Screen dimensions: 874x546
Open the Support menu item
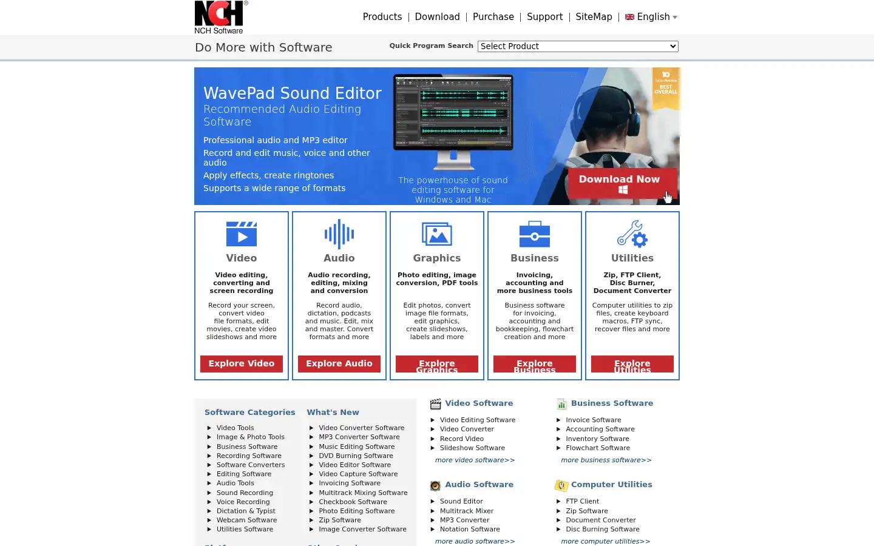545,17
